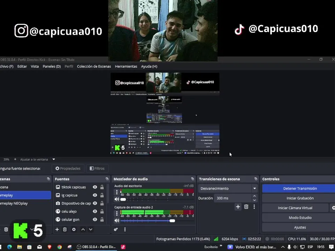Click the OBS preview canvas thumbnail
The image size is (335, 251).
pyautogui.click(x=165, y=114)
